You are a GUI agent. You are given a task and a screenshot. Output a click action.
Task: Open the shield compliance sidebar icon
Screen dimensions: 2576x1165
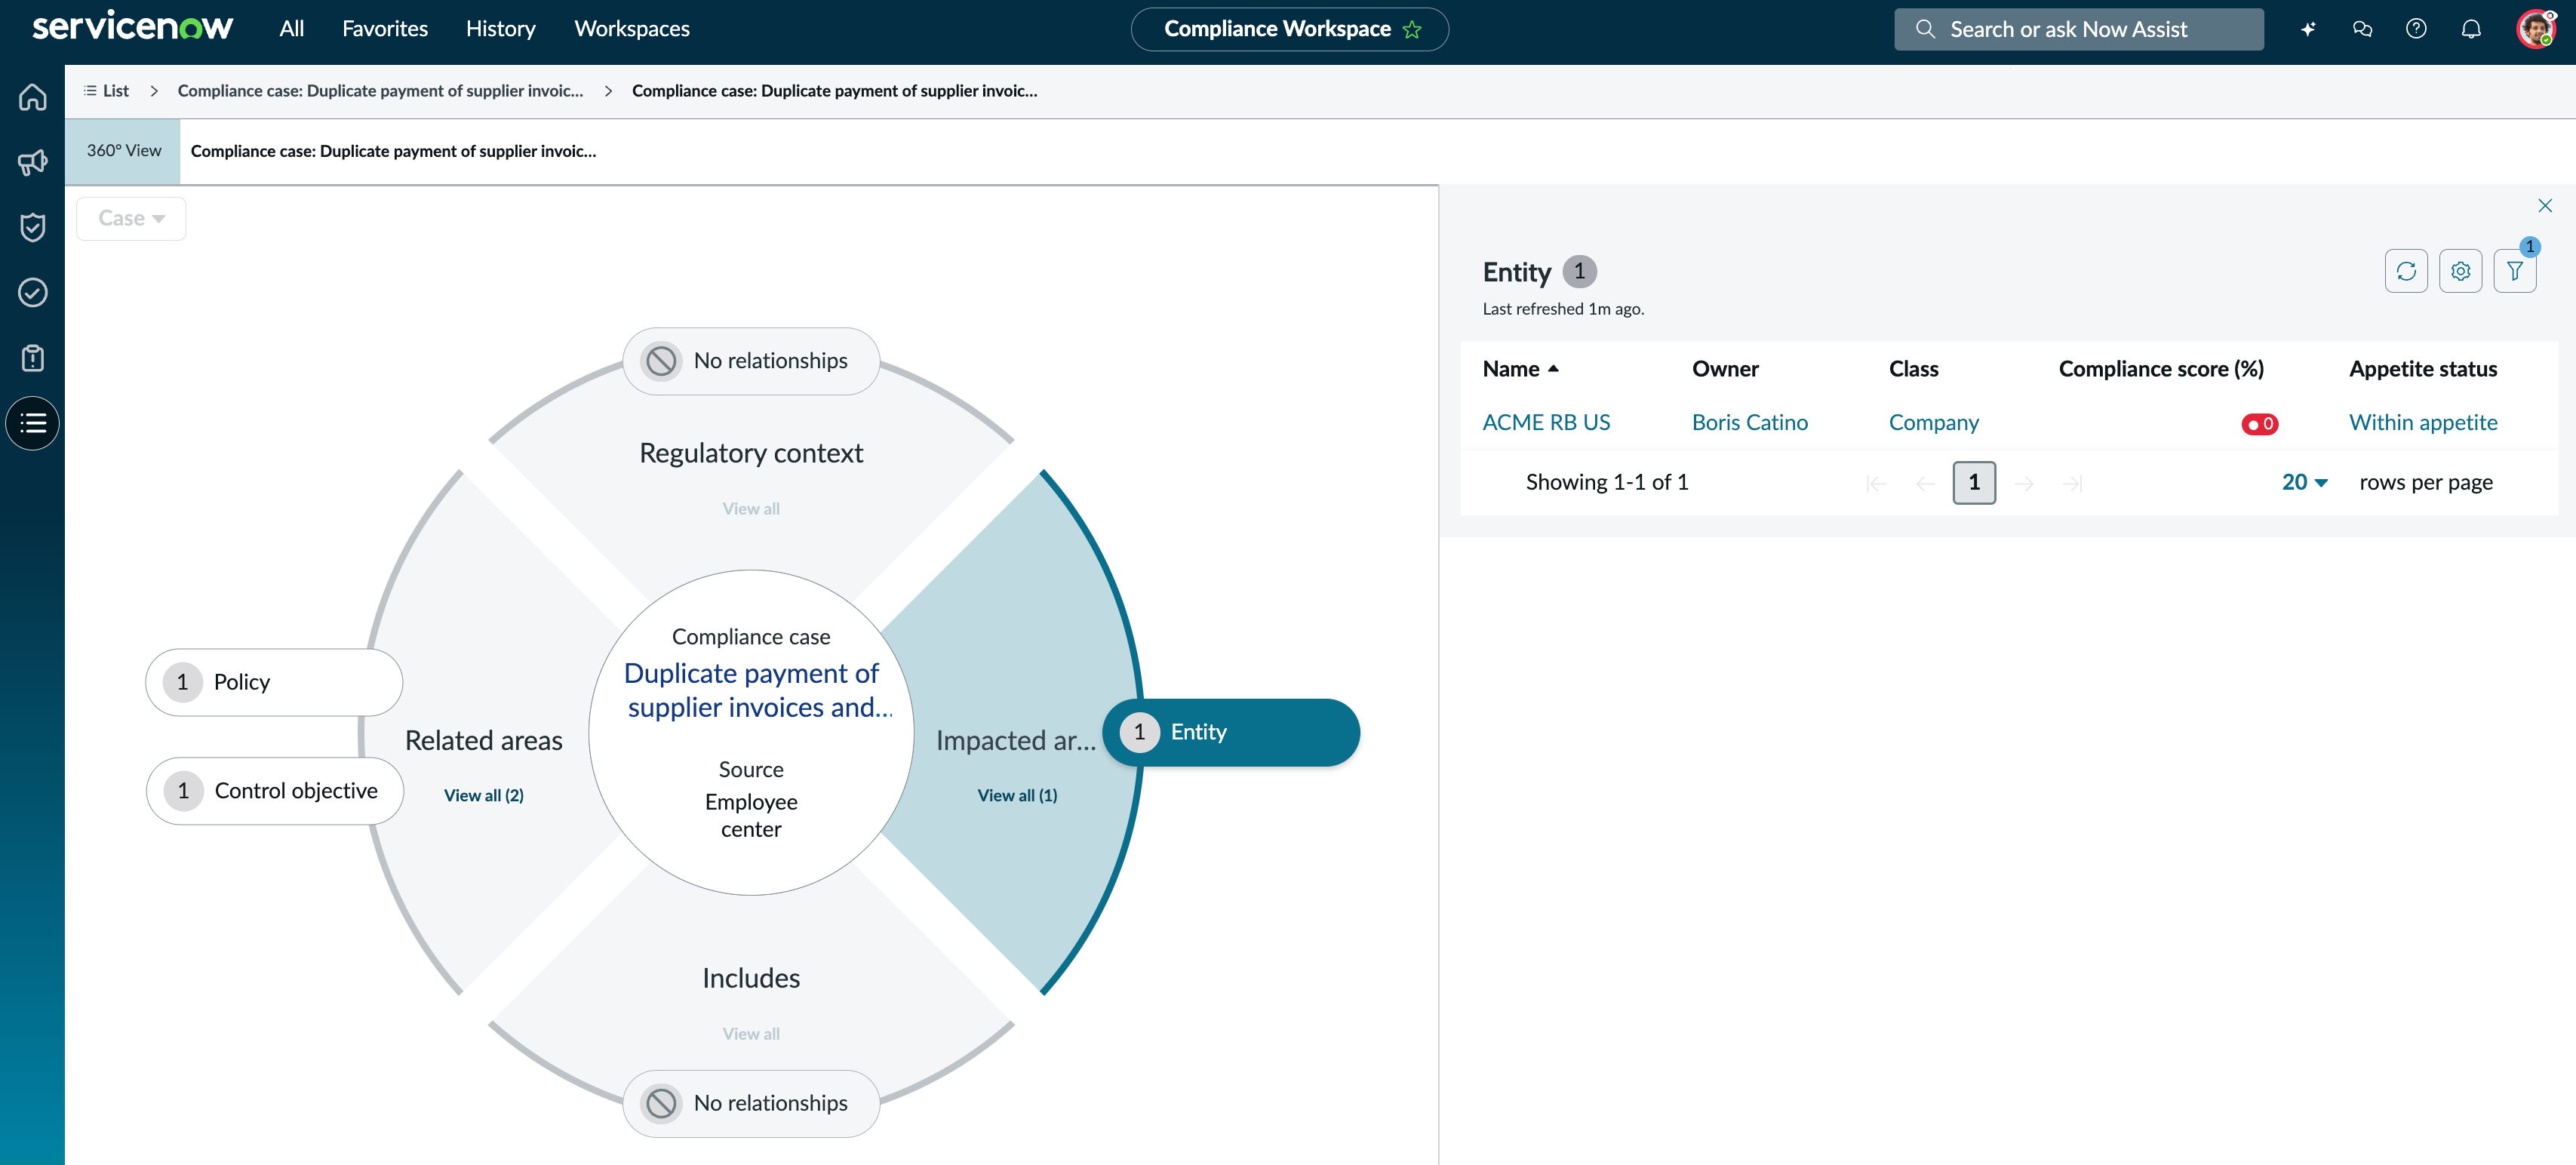[33, 227]
